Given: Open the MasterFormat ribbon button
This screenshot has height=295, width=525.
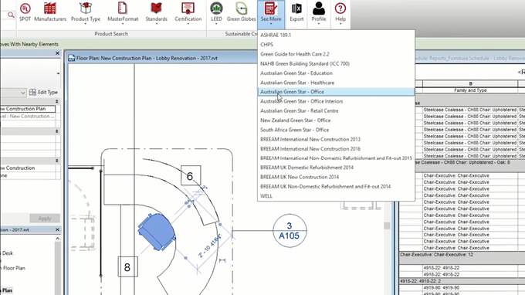Looking at the screenshot, I should [123, 13].
